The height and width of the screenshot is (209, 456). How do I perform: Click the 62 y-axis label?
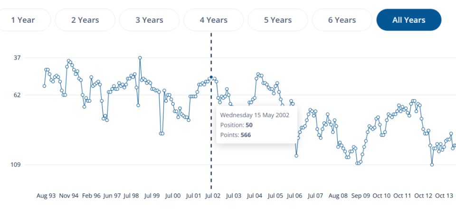17,95
